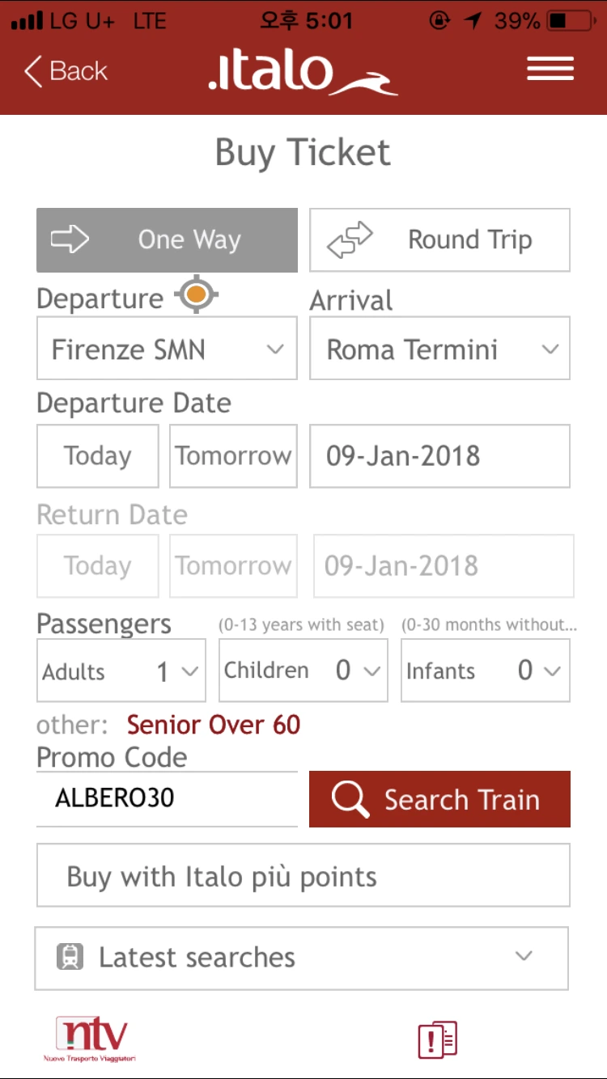The height and width of the screenshot is (1079, 607).
Task: Open the red alert documents icon
Action: pyautogui.click(x=438, y=1039)
